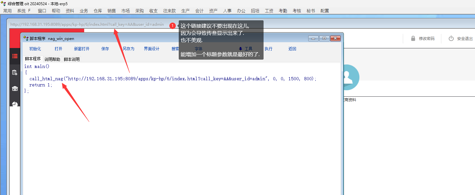Click the red list menu sidebar icon

15,56
